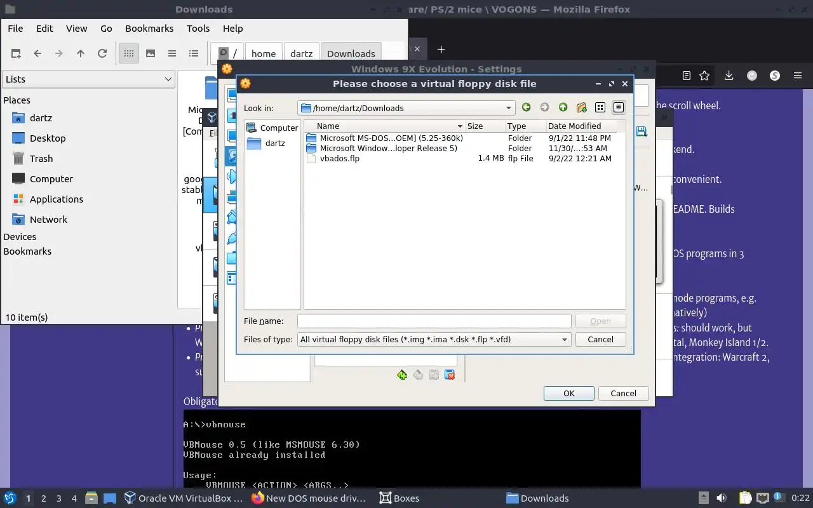Open Tools menu in file manager
This screenshot has width=813, height=508.
(x=198, y=29)
